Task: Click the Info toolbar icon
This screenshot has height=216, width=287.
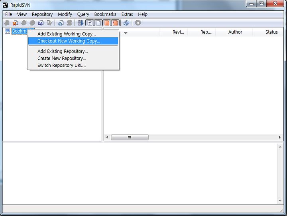Action: tap(61, 23)
